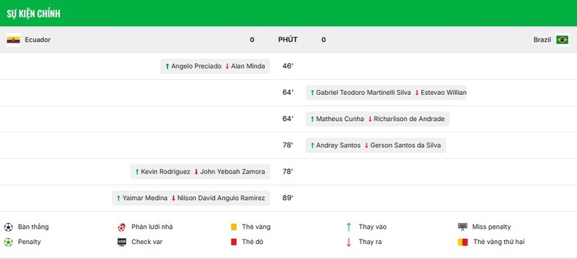Click the Thẻ đỏ red card icon

point(234,242)
